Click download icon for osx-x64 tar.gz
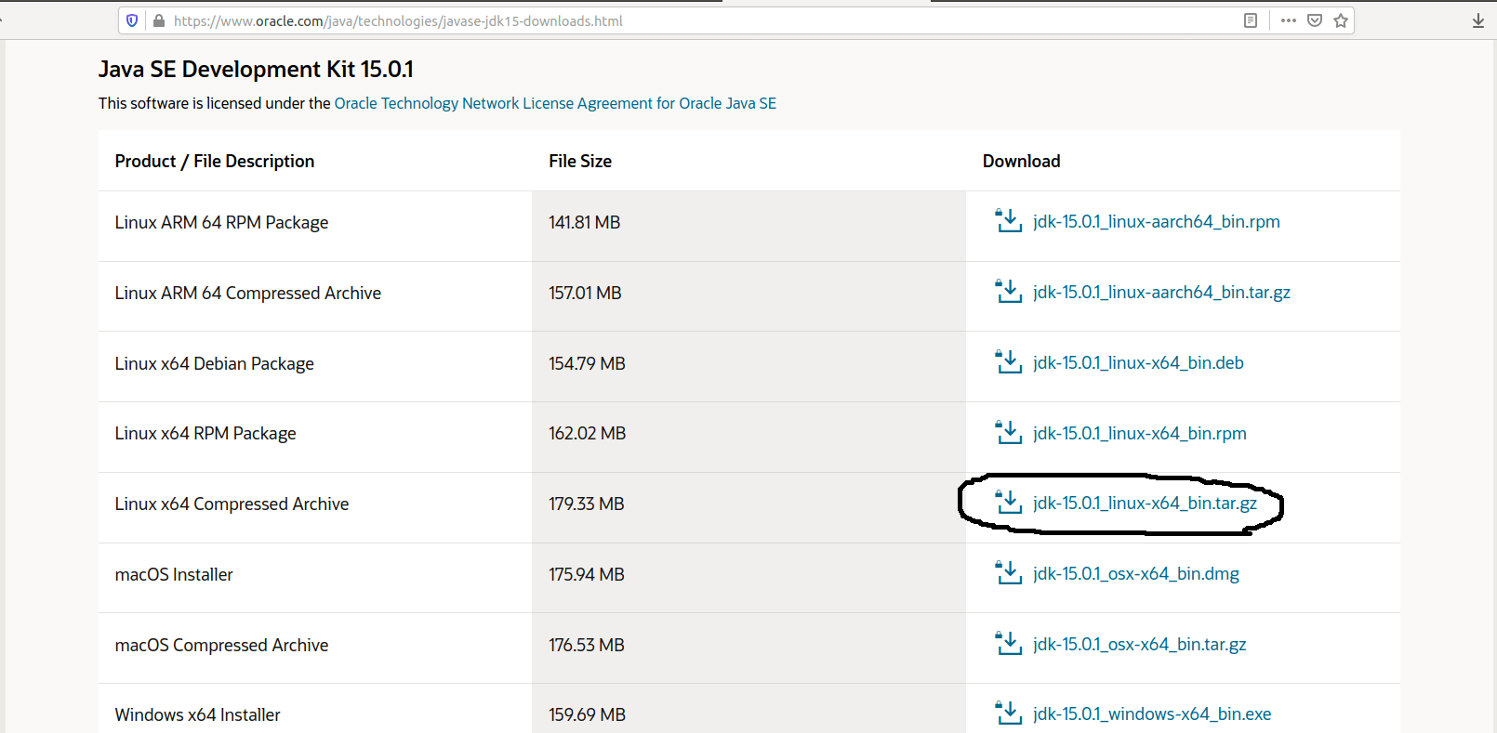Screen dimensions: 1497x733 (1009, 644)
